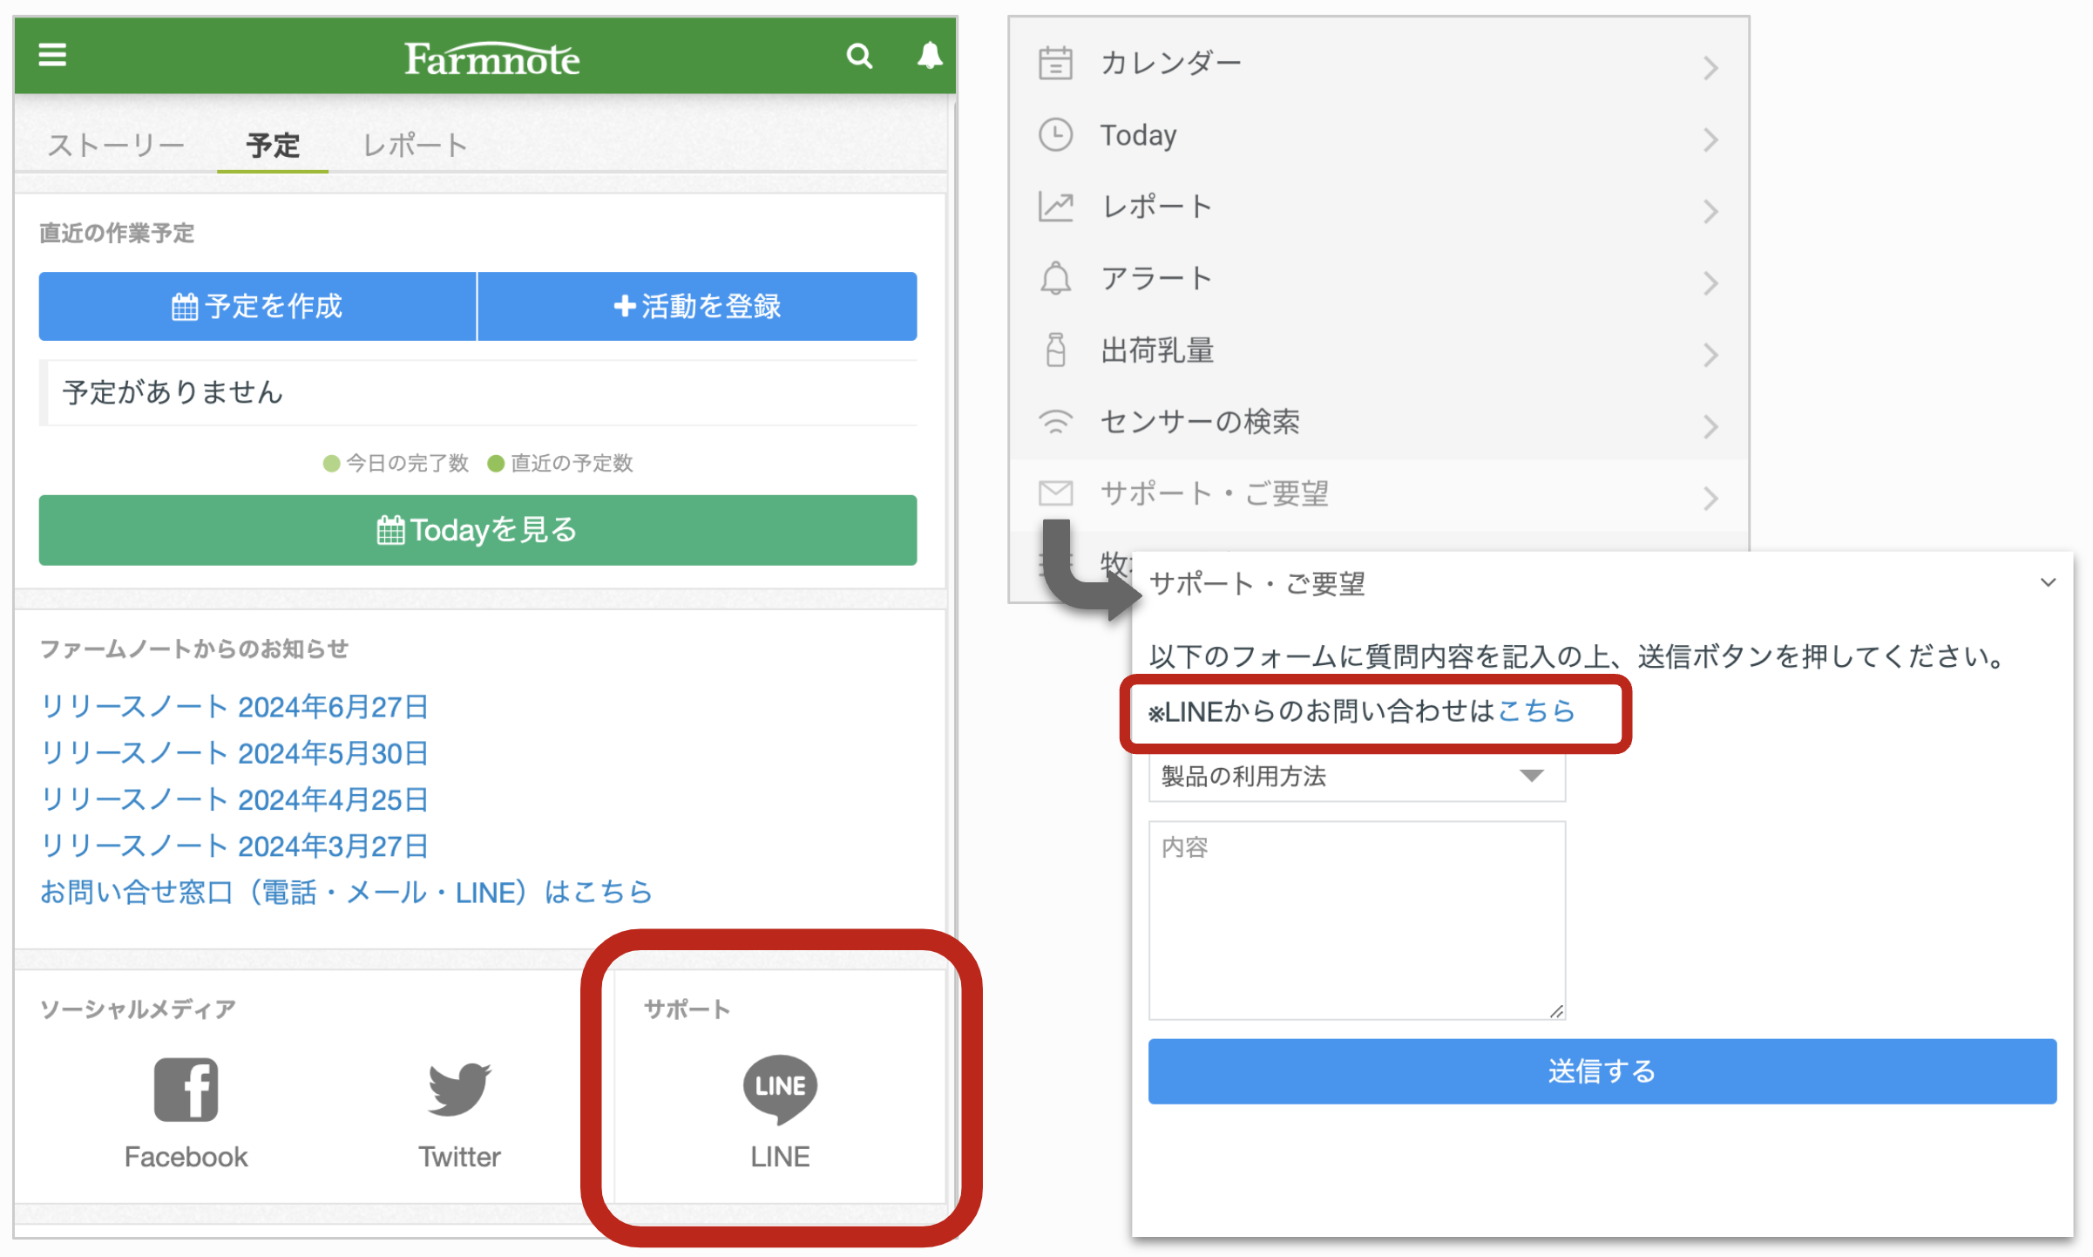This screenshot has height=1257, width=2093.
Task: Open お問い合せ窓口 contact link
Action: click(346, 893)
